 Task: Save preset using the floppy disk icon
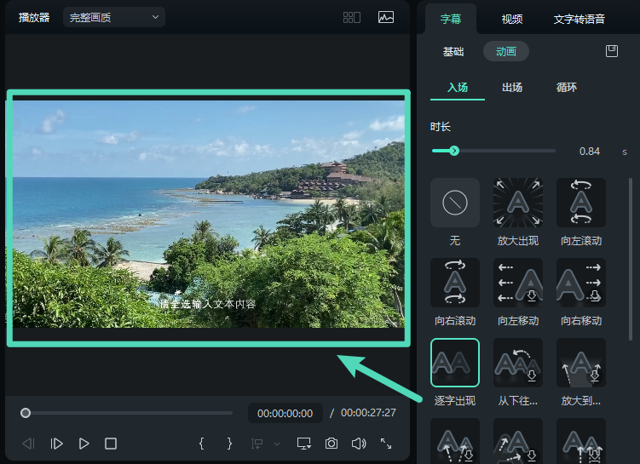611,51
